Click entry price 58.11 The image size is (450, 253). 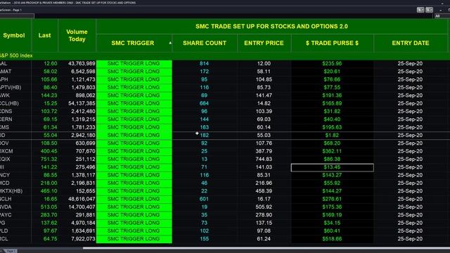click(x=264, y=72)
